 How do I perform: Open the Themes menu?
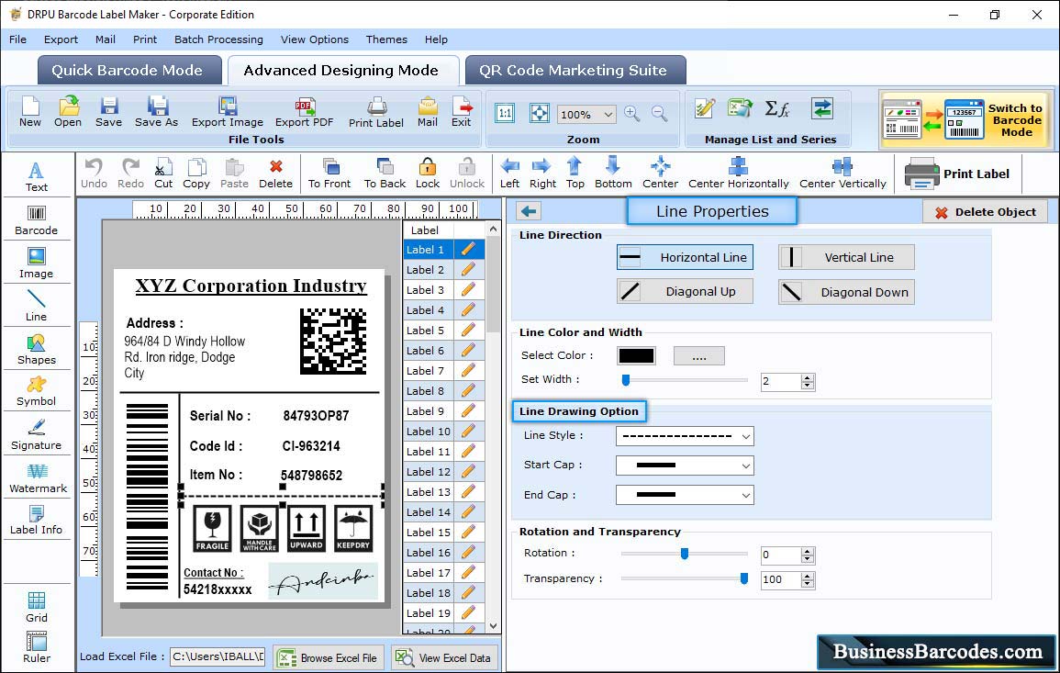[386, 39]
